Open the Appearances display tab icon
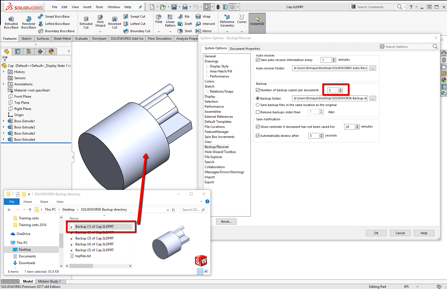The height and width of the screenshot is (289, 447). [51, 51]
